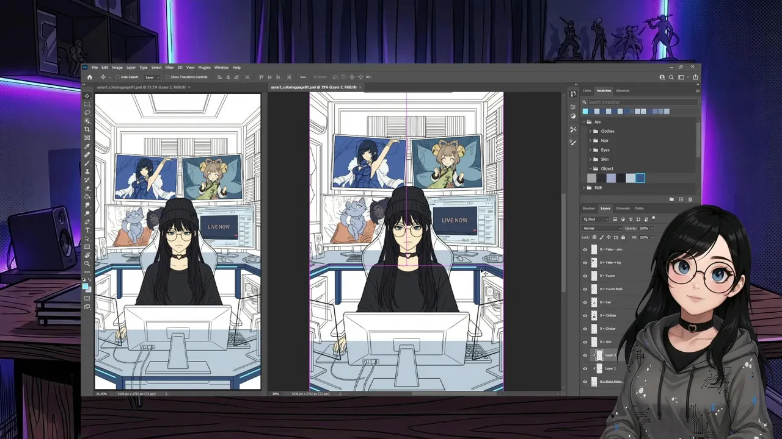The width and height of the screenshot is (782, 439).
Task: Click create new swatch plus icon
Action: tap(681, 199)
